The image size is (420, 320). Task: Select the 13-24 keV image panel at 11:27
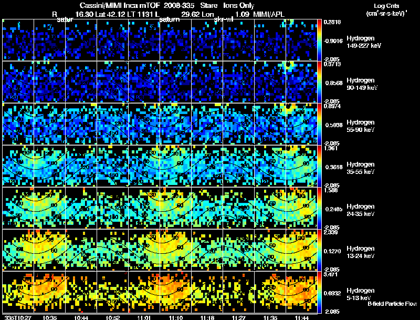coord(238,250)
